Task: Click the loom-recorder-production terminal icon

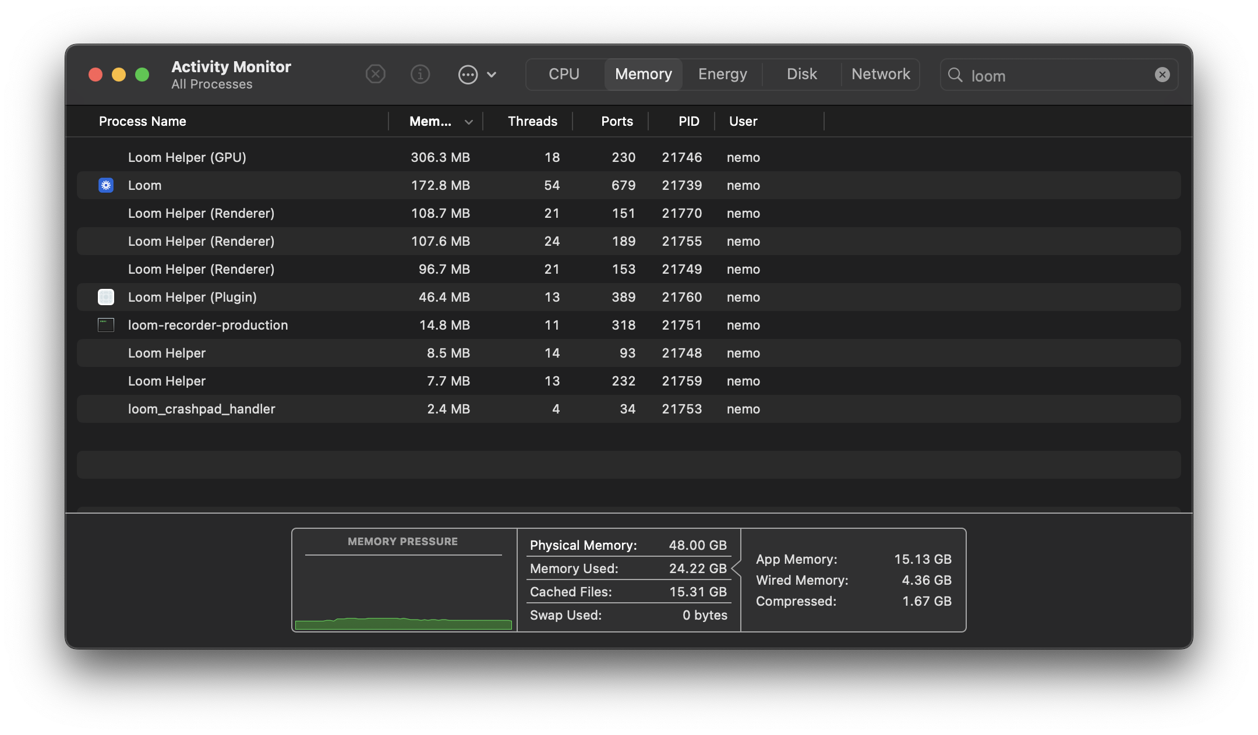Action: (106, 325)
